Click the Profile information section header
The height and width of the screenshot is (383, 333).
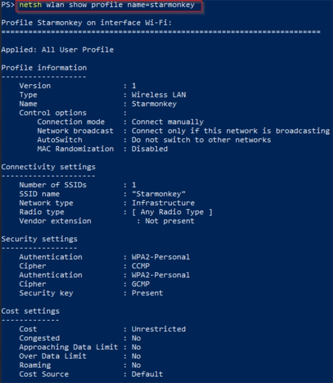point(44,68)
